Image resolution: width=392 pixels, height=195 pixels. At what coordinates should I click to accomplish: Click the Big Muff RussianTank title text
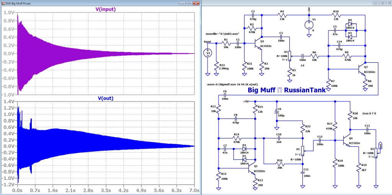pos(287,90)
